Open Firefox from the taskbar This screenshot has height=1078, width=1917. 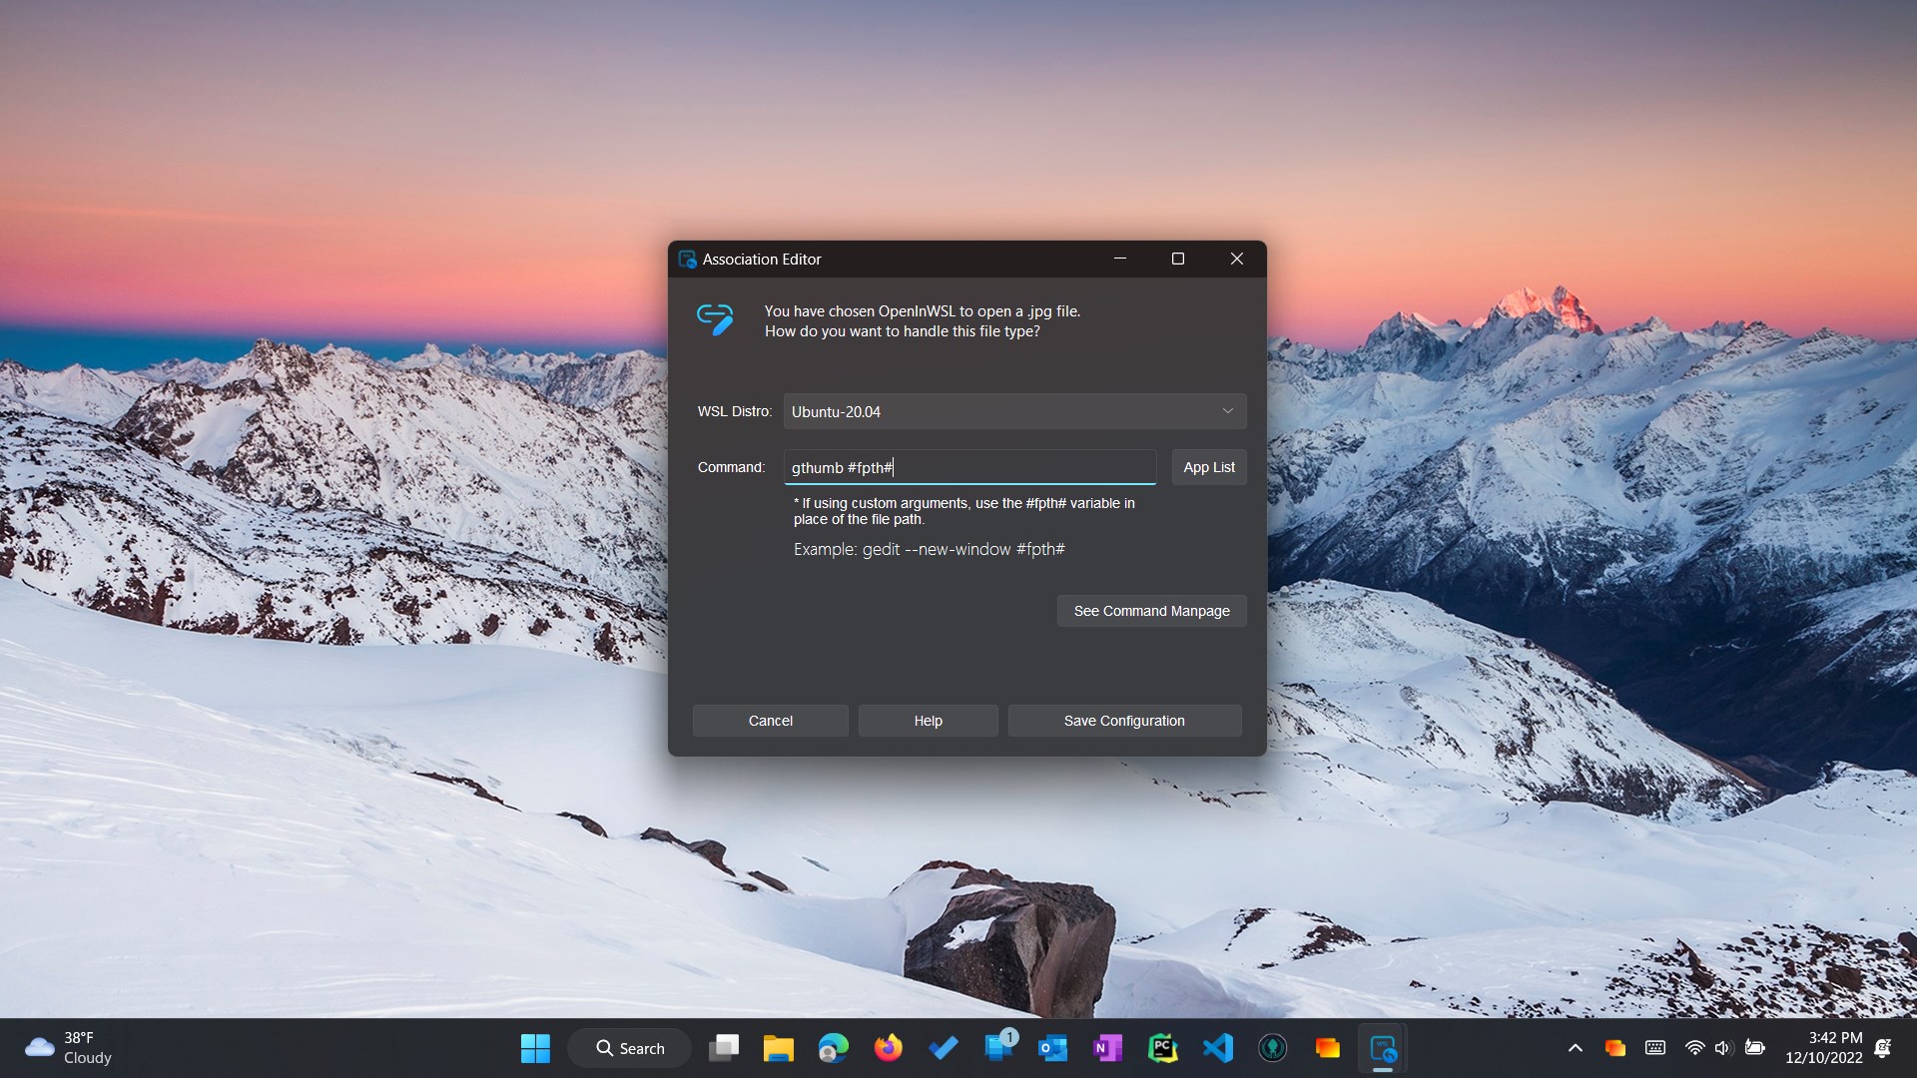click(888, 1048)
